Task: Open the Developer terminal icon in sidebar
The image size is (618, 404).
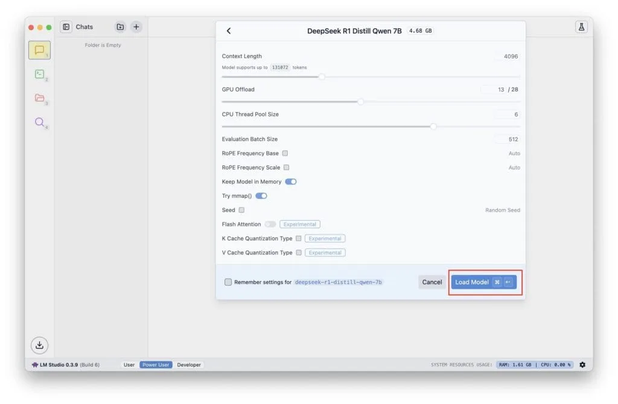Action: click(x=39, y=74)
